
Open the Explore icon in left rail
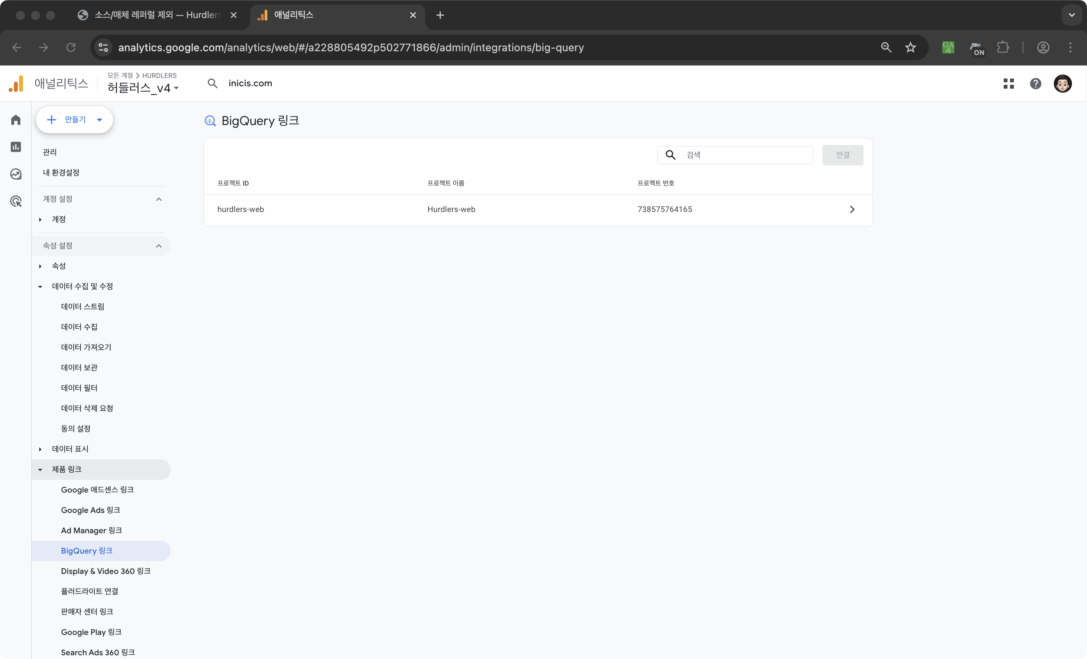point(16,174)
